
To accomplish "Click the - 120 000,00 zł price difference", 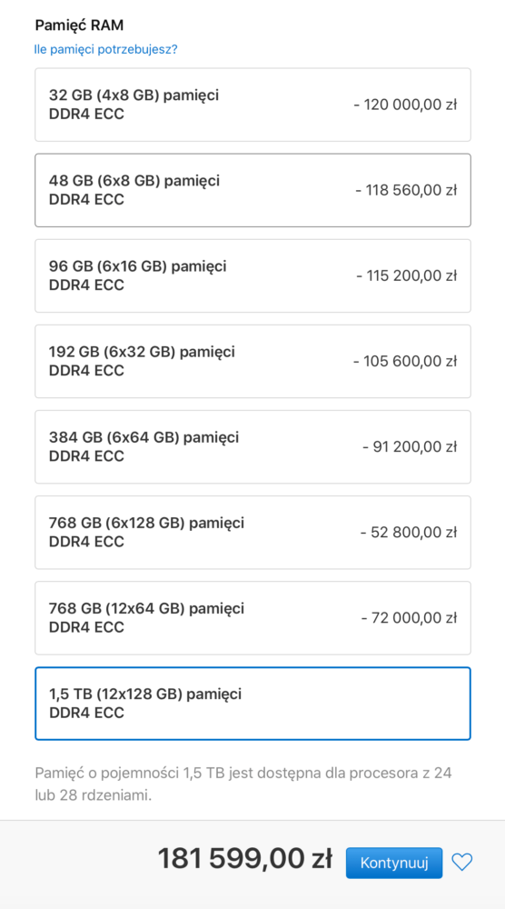I will [405, 105].
